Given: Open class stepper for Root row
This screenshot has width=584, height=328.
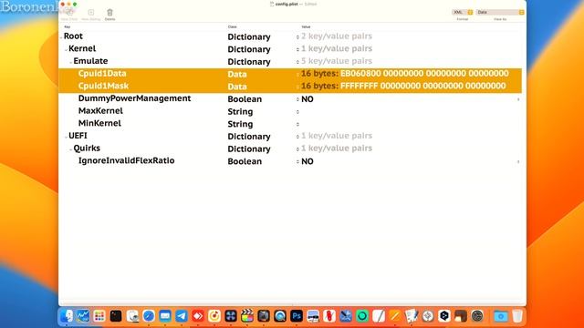Looking at the screenshot, I should tap(297, 36).
